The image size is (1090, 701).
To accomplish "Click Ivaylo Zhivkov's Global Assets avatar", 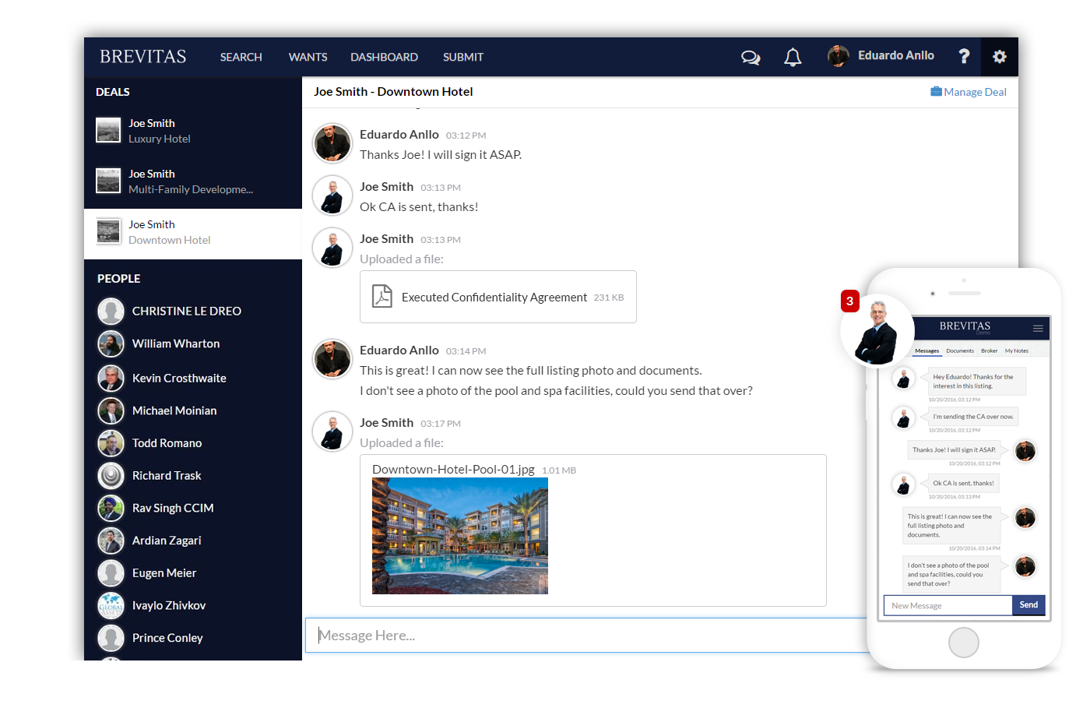I will (111, 605).
